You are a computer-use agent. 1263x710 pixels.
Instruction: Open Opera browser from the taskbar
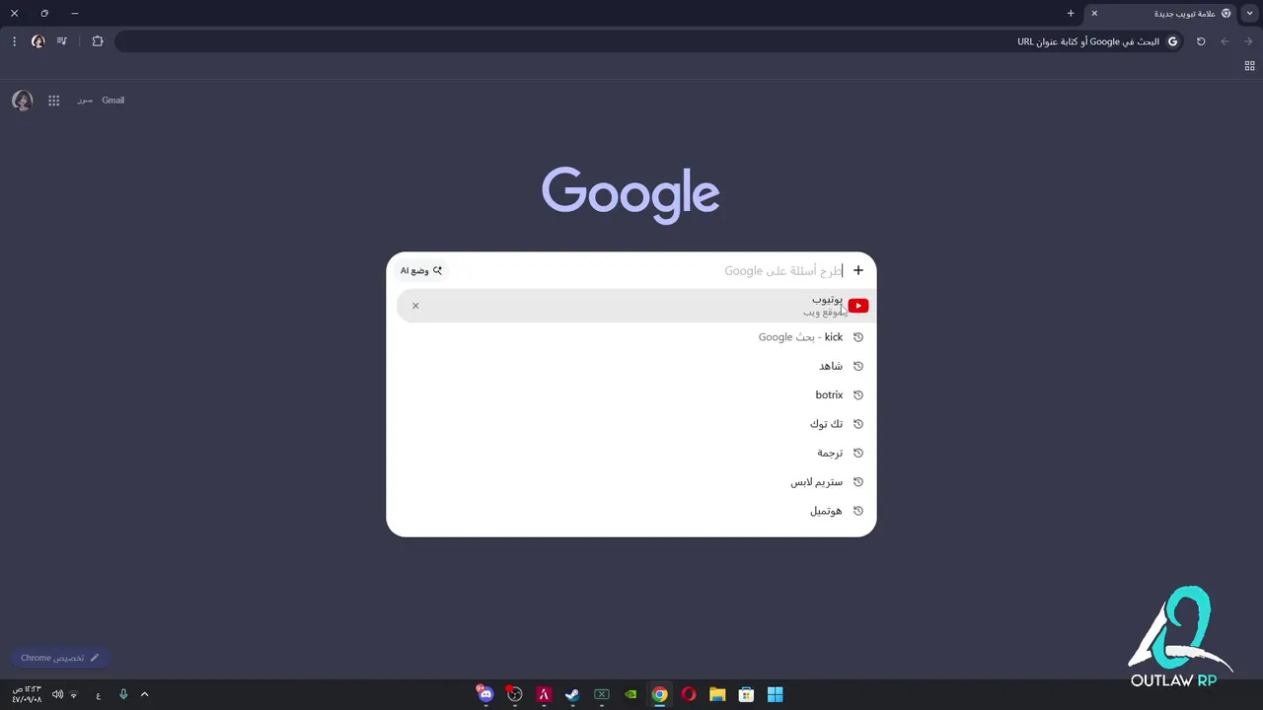coord(689,694)
